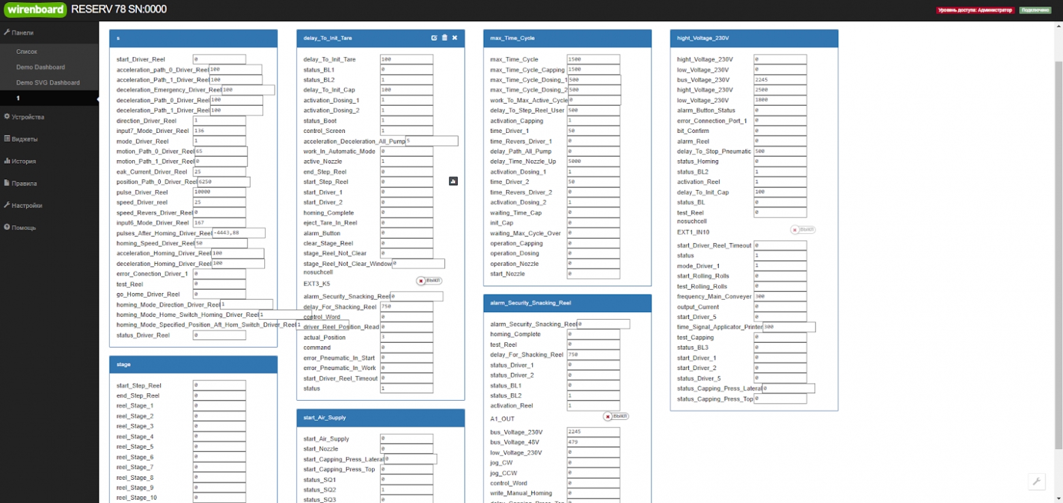Remove delay_To_Init_Tare widget using X icon

point(455,38)
